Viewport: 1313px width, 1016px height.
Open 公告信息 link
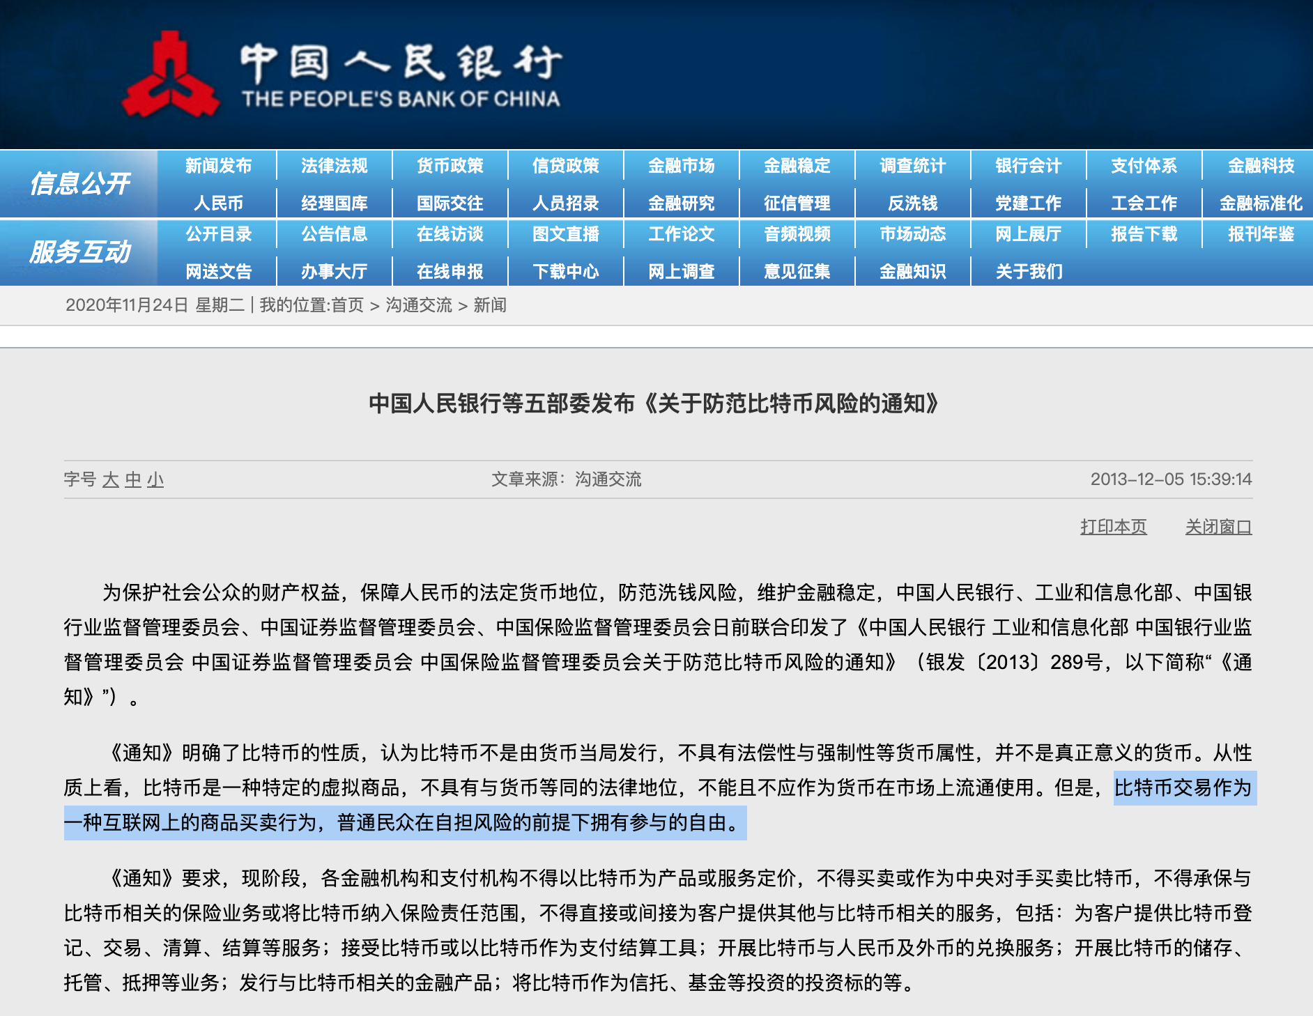[334, 234]
